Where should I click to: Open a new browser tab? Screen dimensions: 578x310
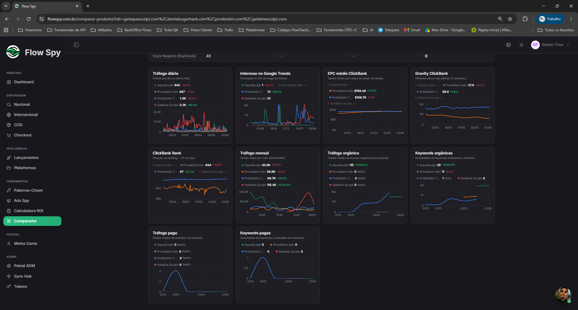(x=88, y=6)
